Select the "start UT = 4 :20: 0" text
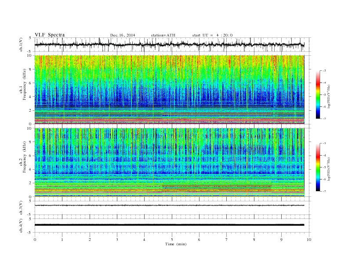Image resolution: width=348 pixels, height=269 pixels. coord(212,35)
